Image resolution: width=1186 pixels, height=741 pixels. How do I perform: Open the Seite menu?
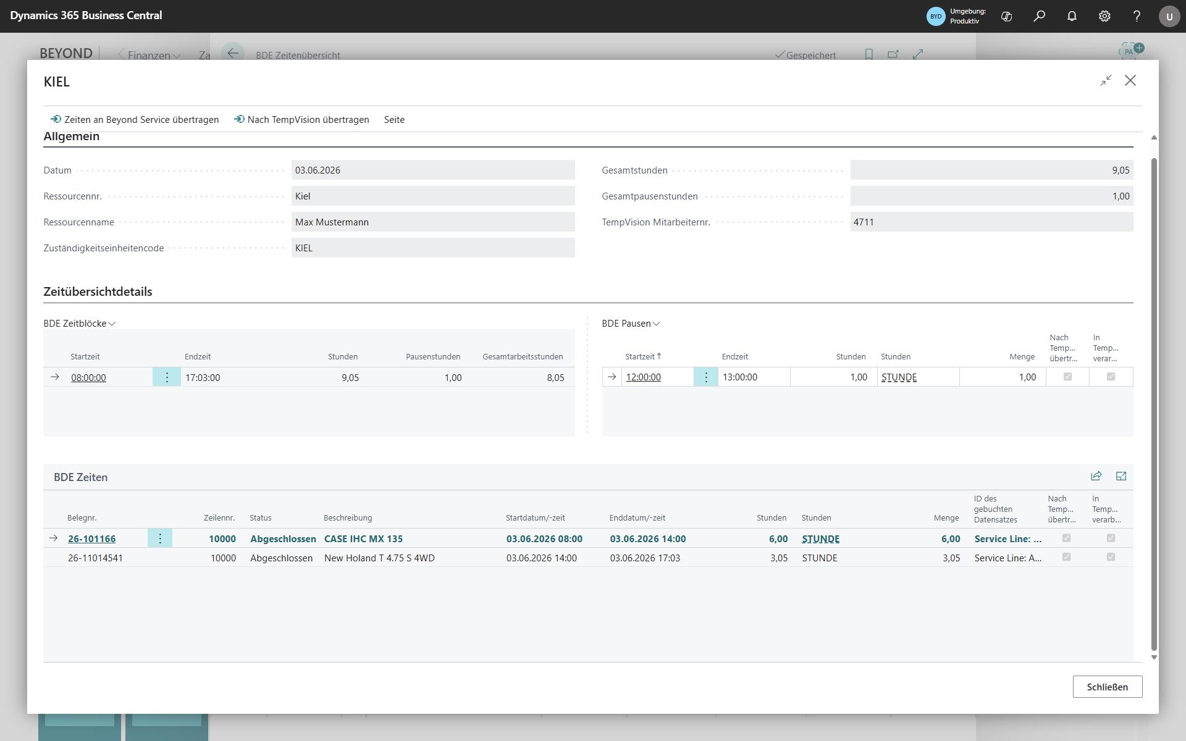(x=394, y=119)
